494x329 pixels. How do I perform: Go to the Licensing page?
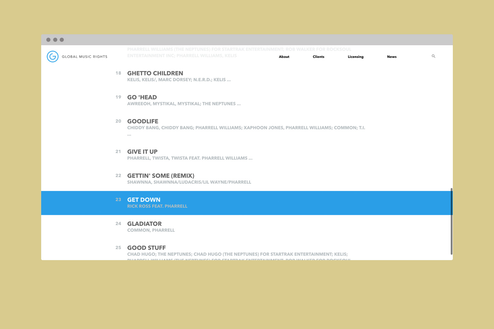click(355, 57)
